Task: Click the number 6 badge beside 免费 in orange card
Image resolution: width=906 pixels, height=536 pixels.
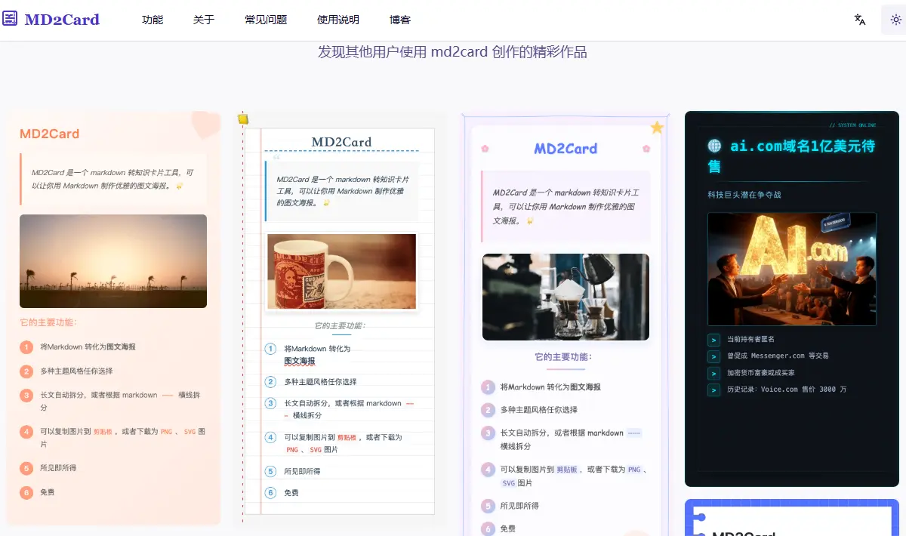Action: point(26,492)
